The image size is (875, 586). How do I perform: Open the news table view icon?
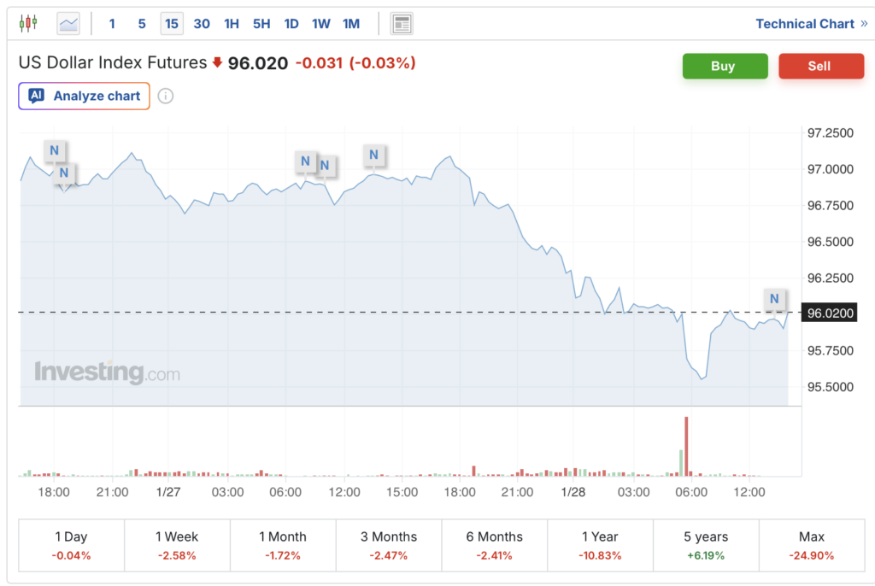point(402,24)
